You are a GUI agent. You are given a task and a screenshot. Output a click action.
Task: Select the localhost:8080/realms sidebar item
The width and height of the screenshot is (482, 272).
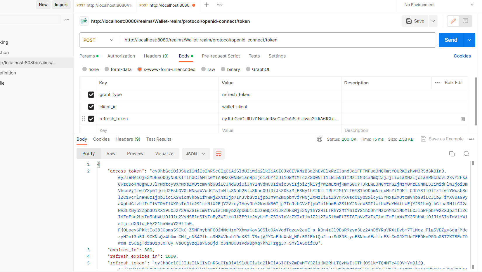(37, 63)
